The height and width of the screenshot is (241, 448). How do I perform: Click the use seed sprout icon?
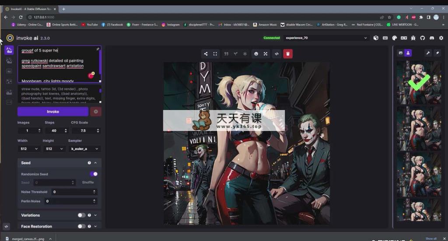[x=235, y=54]
